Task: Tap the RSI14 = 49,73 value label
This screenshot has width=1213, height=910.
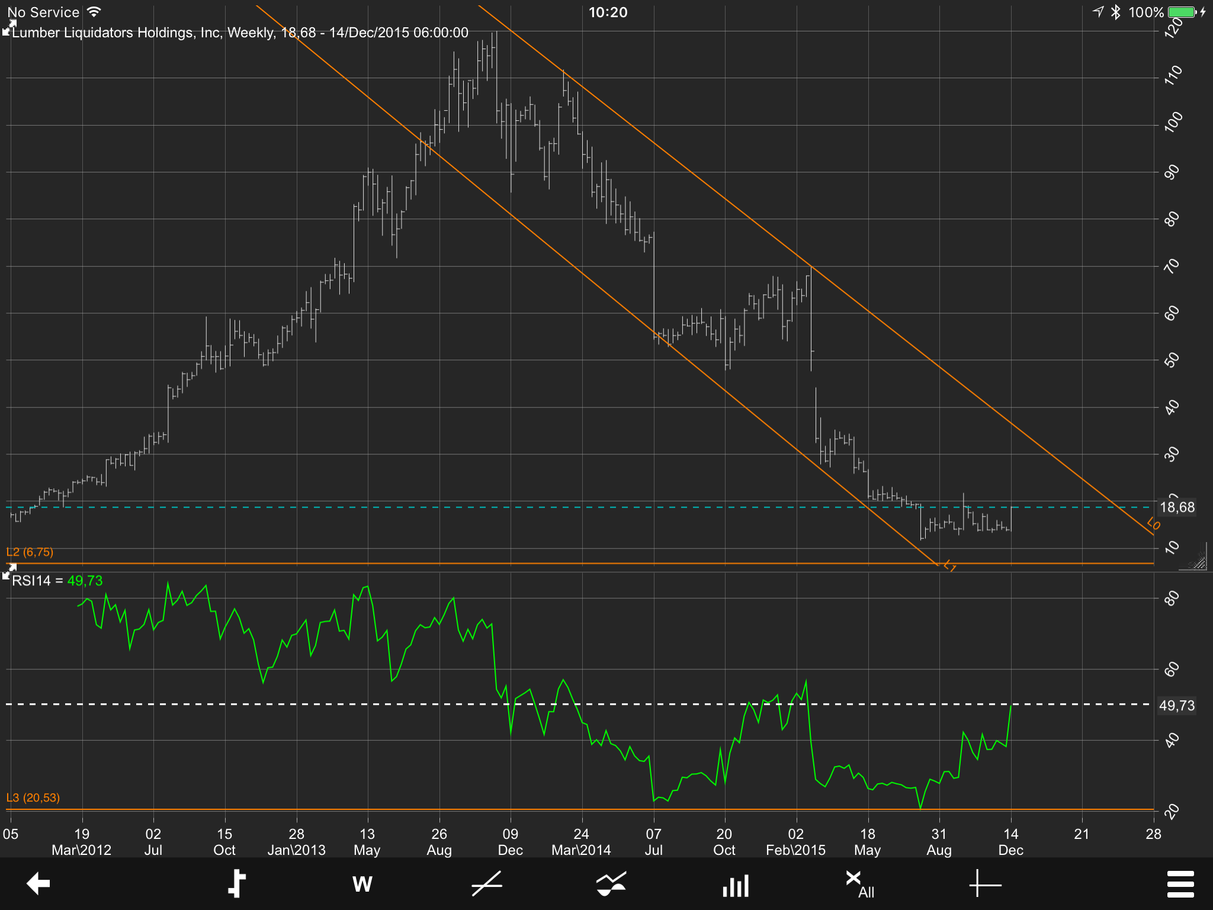Action: (x=57, y=581)
